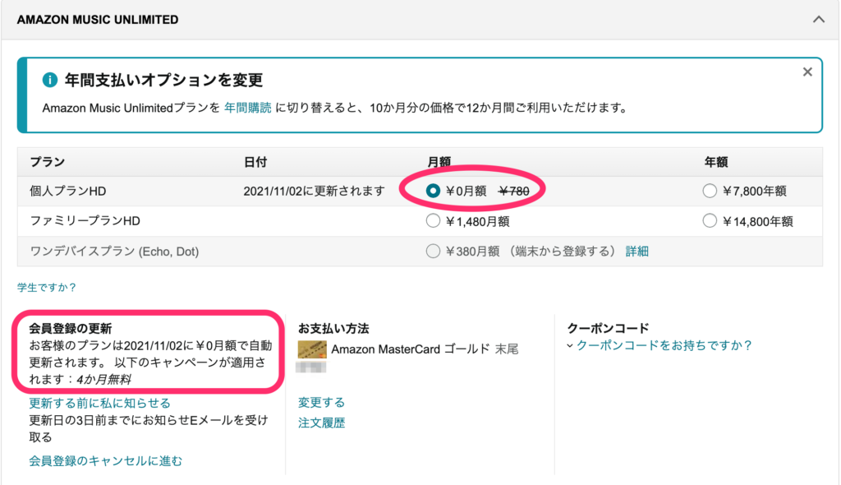Open the 年間購読 link in the banner
This screenshot has height=485, width=841.
click(x=248, y=108)
